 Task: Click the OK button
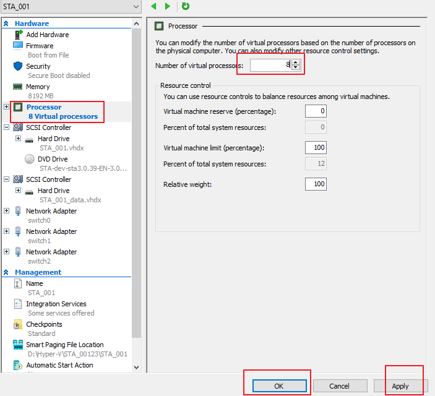pos(279,385)
